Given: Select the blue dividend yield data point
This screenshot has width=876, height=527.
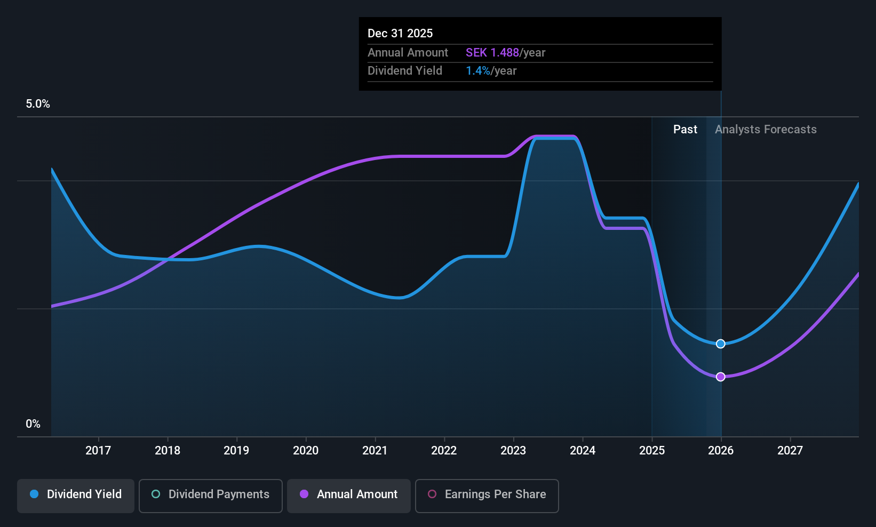Looking at the screenshot, I should 721,344.
